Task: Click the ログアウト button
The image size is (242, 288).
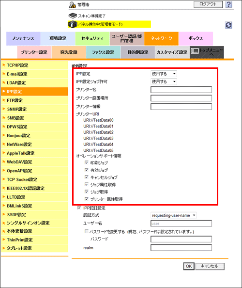Action: click(208, 4)
